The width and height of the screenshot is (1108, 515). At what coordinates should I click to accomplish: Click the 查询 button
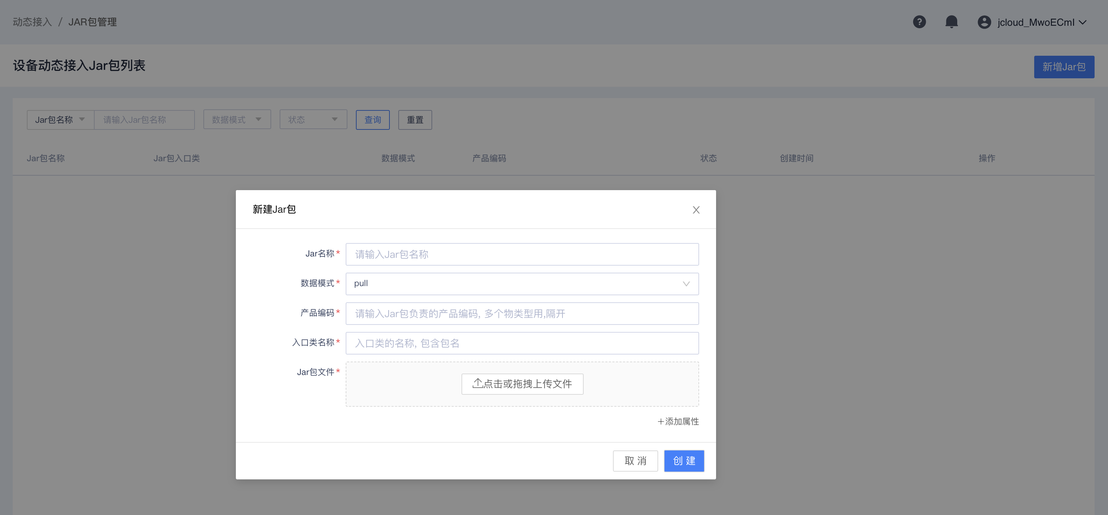373,120
